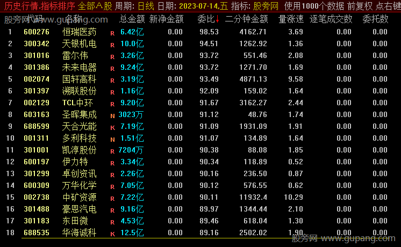Click stock code 300342
Viewport: 401px width, 247px height.
(x=37, y=43)
